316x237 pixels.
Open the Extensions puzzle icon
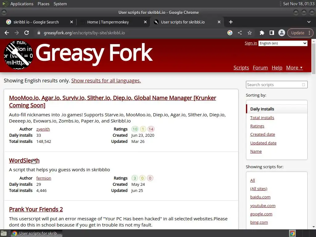[262, 33]
